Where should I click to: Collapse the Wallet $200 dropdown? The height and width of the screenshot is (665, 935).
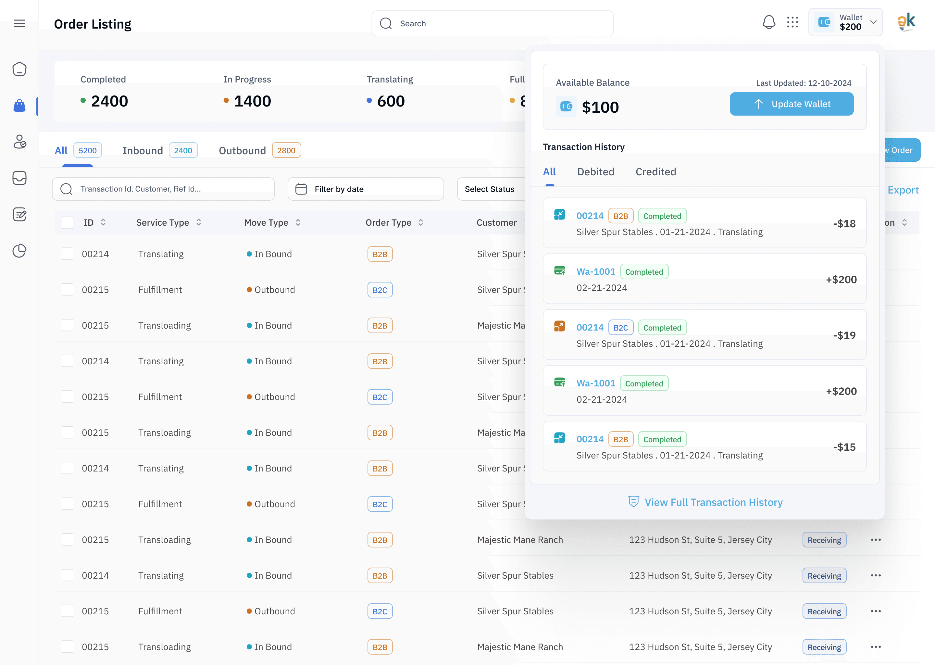tap(845, 22)
